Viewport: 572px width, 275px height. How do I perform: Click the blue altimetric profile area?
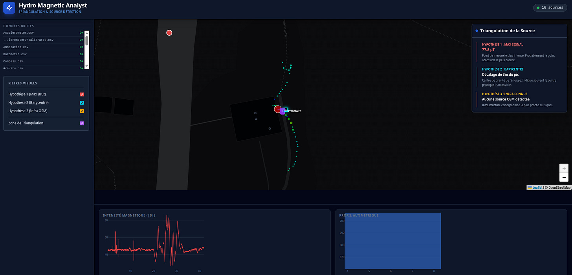click(392, 241)
